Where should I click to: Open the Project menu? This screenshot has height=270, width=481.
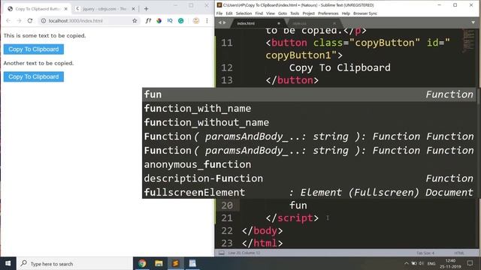[309, 13]
